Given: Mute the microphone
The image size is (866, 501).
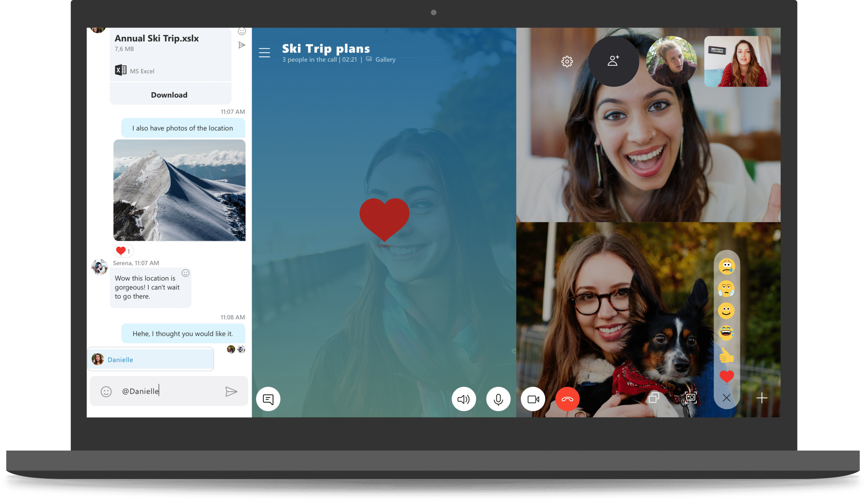Looking at the screenshot, I should 498,399.
